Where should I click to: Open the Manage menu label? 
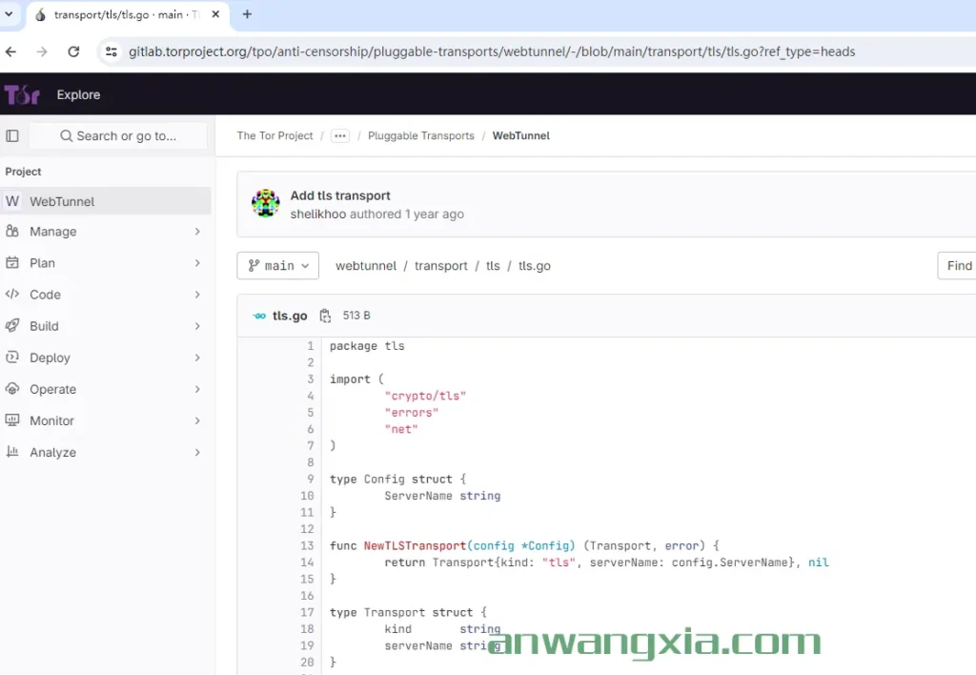pos(53,232)
